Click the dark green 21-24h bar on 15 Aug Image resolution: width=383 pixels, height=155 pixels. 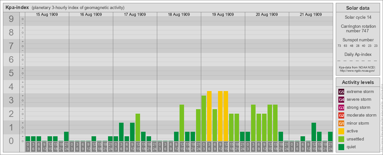pos(66,137)
